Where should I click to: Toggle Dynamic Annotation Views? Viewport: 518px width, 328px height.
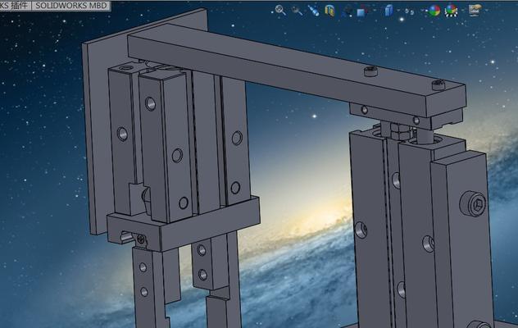coord(348,11)
